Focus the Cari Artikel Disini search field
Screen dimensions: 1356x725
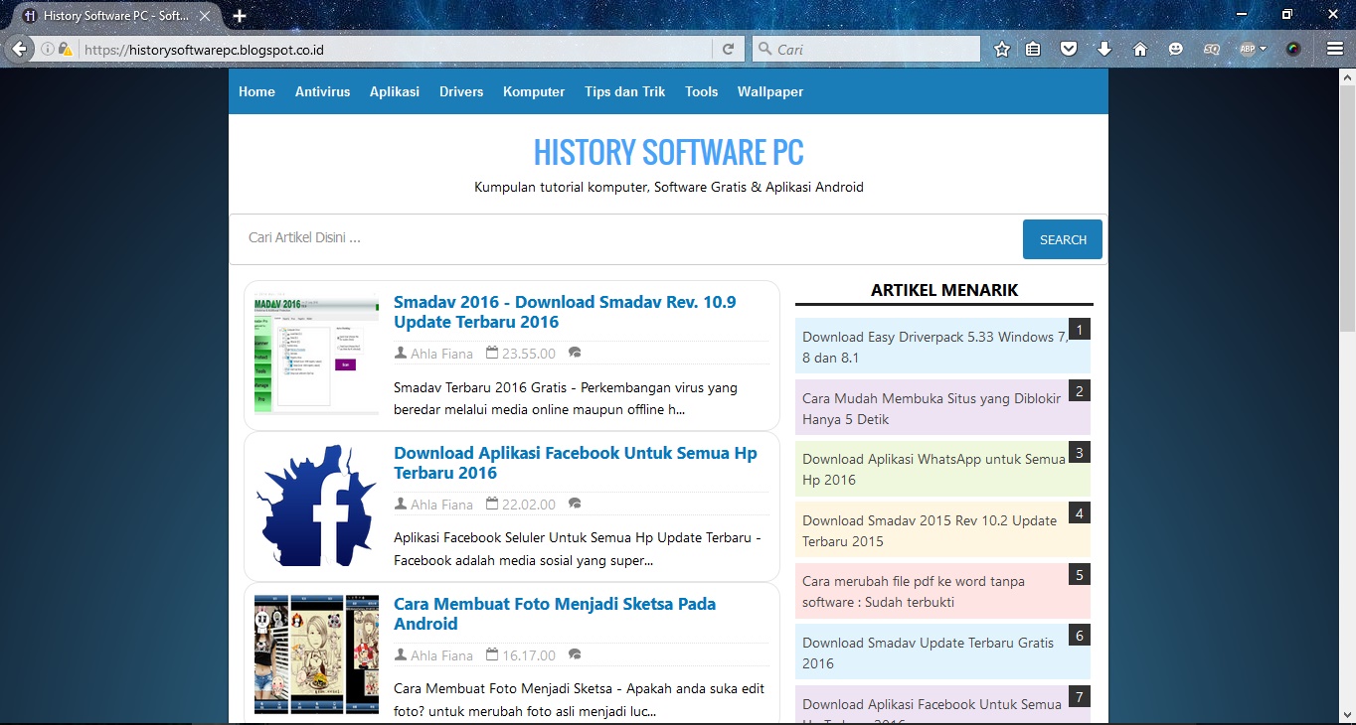click(x=626, y=239)
